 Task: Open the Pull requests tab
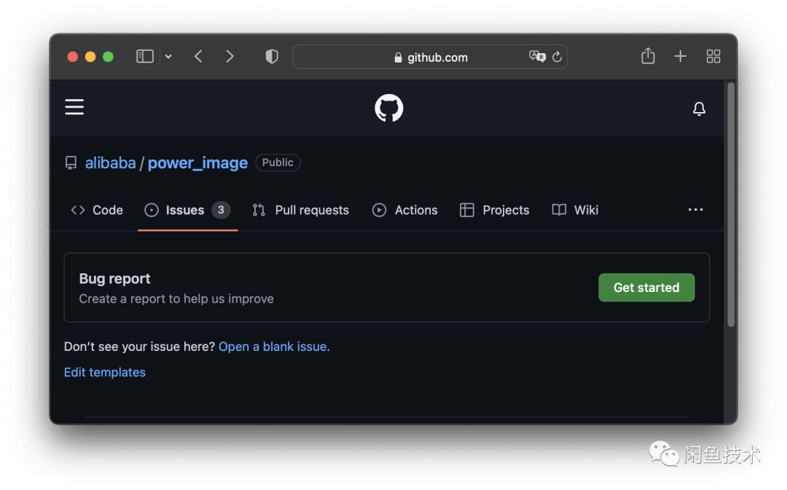[301, 210]
